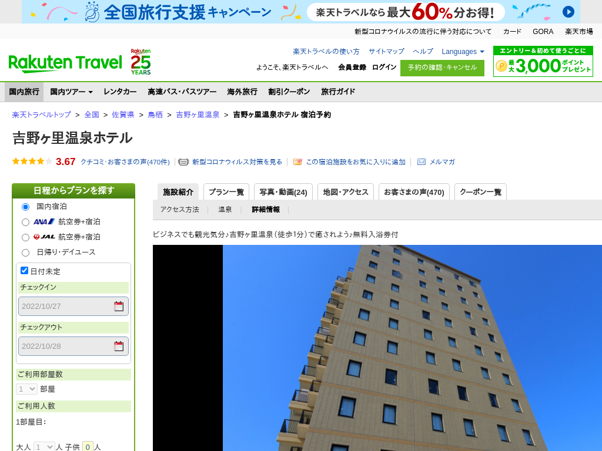Open the ヘルプ link
The width and height of the screenshot is (602, 451).
pyautogui.click(x=423, y=52)
